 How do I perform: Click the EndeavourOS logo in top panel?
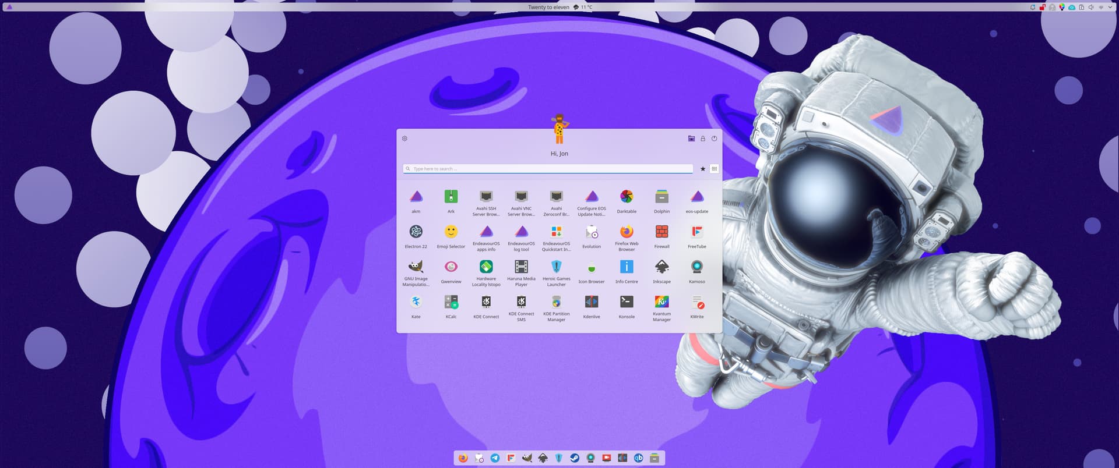click(9, 7)
